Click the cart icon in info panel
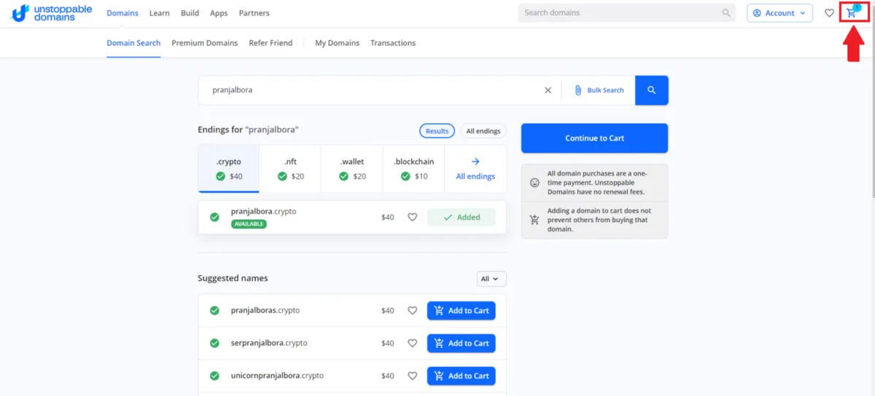This screenshot has height=396, width=875. click(x=534, y=220)
